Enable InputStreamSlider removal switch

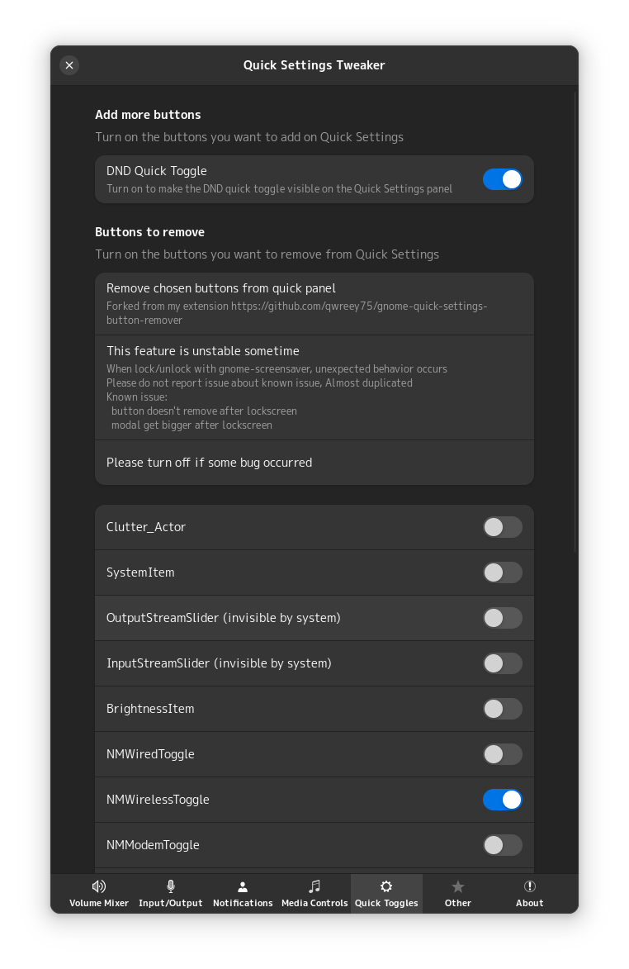[502, 663]
